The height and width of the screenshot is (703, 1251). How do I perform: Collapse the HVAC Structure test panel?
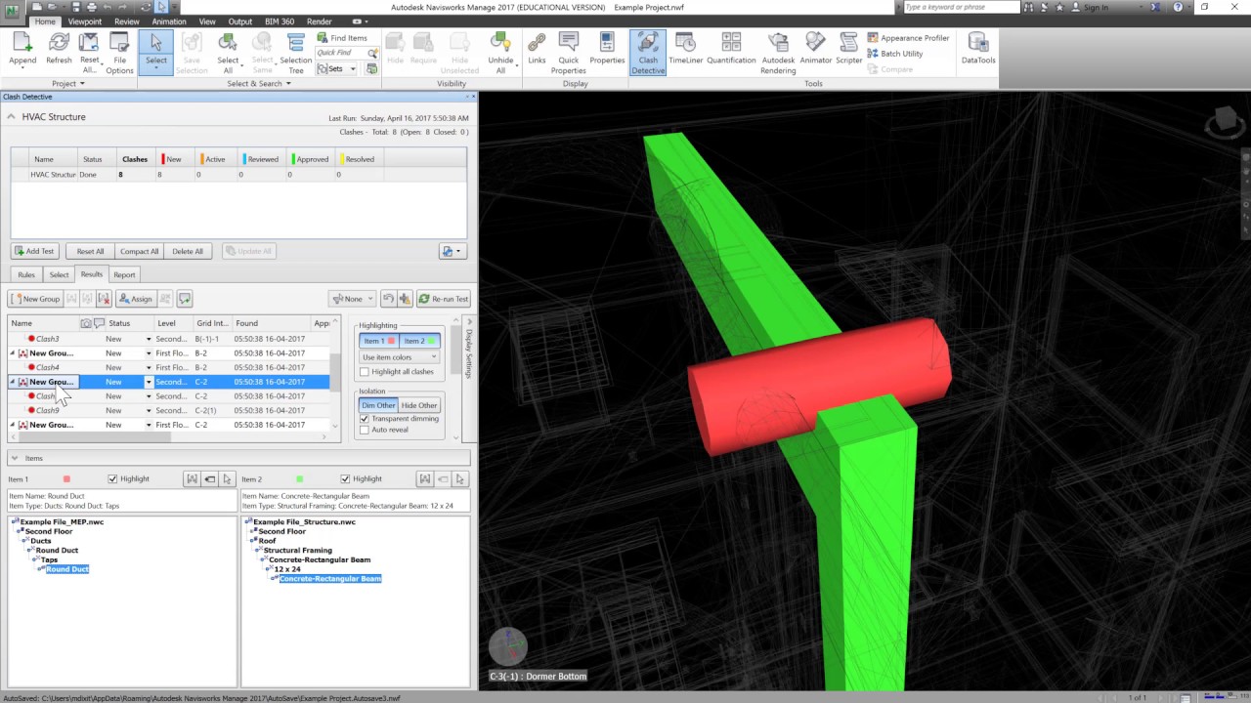[x=12, y=117]
